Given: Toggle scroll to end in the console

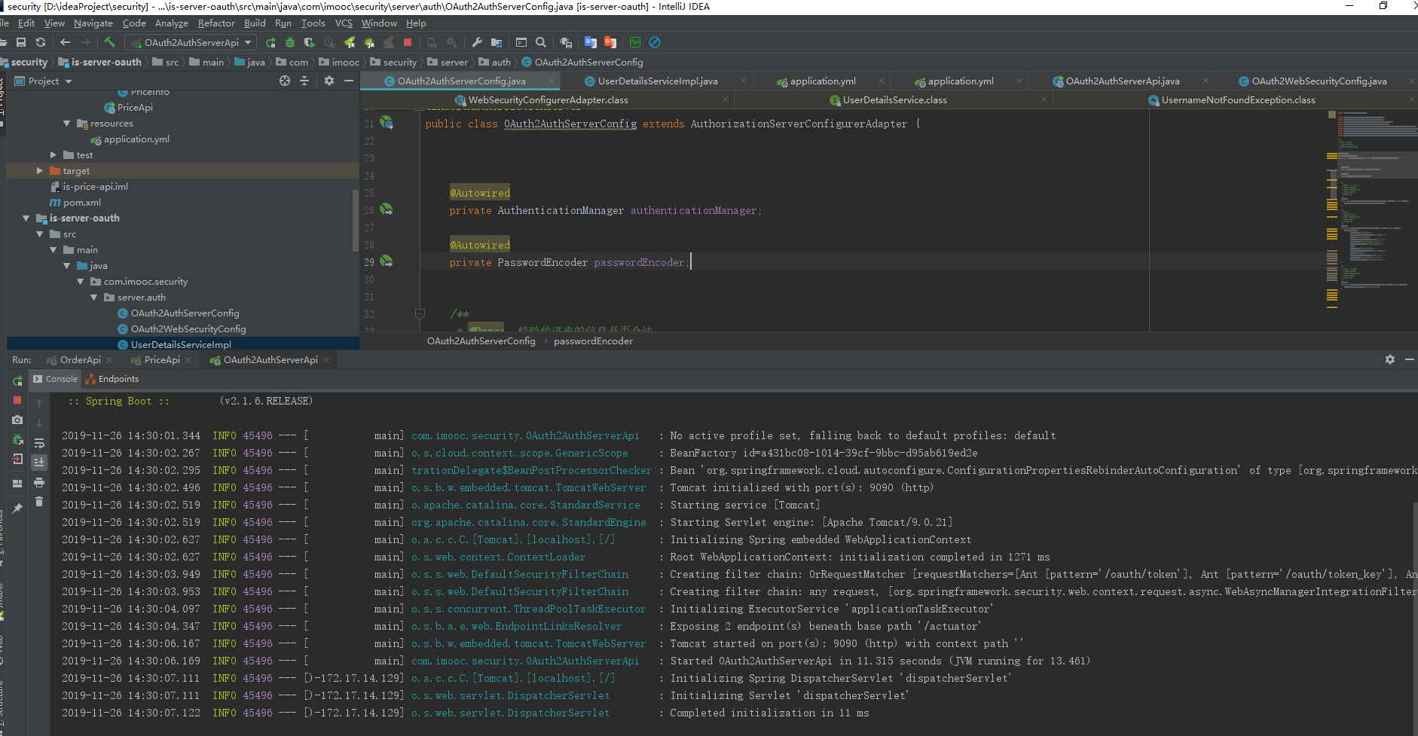Looking at the screenshot, I should coord(39,462).
